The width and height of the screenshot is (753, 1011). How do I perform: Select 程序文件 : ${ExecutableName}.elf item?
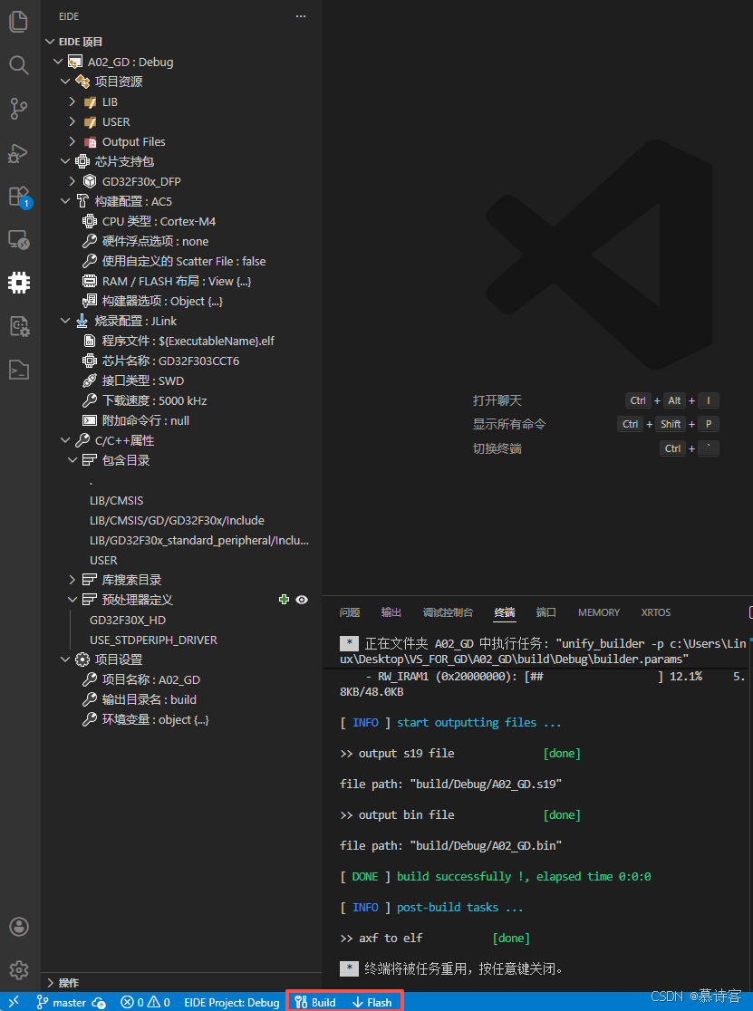pos(188,342)
